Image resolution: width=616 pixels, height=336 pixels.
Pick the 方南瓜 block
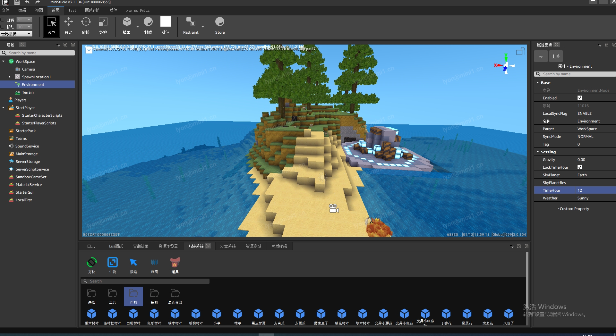pos(279,316)
